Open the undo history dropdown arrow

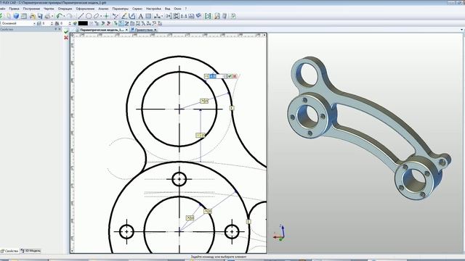coord(64,16)
